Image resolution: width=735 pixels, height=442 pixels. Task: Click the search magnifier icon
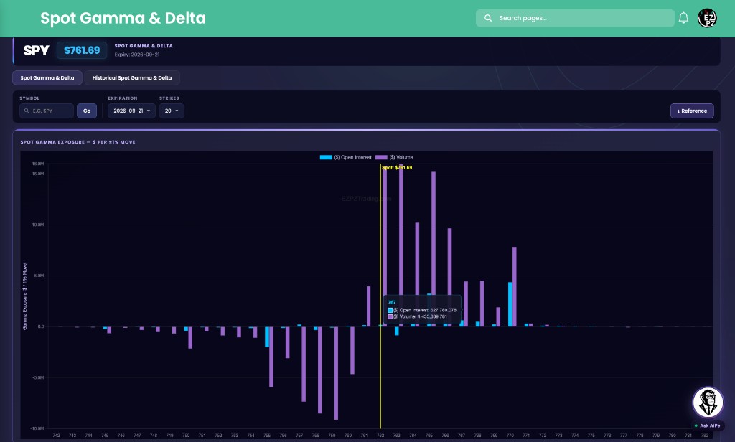point(488,18)
